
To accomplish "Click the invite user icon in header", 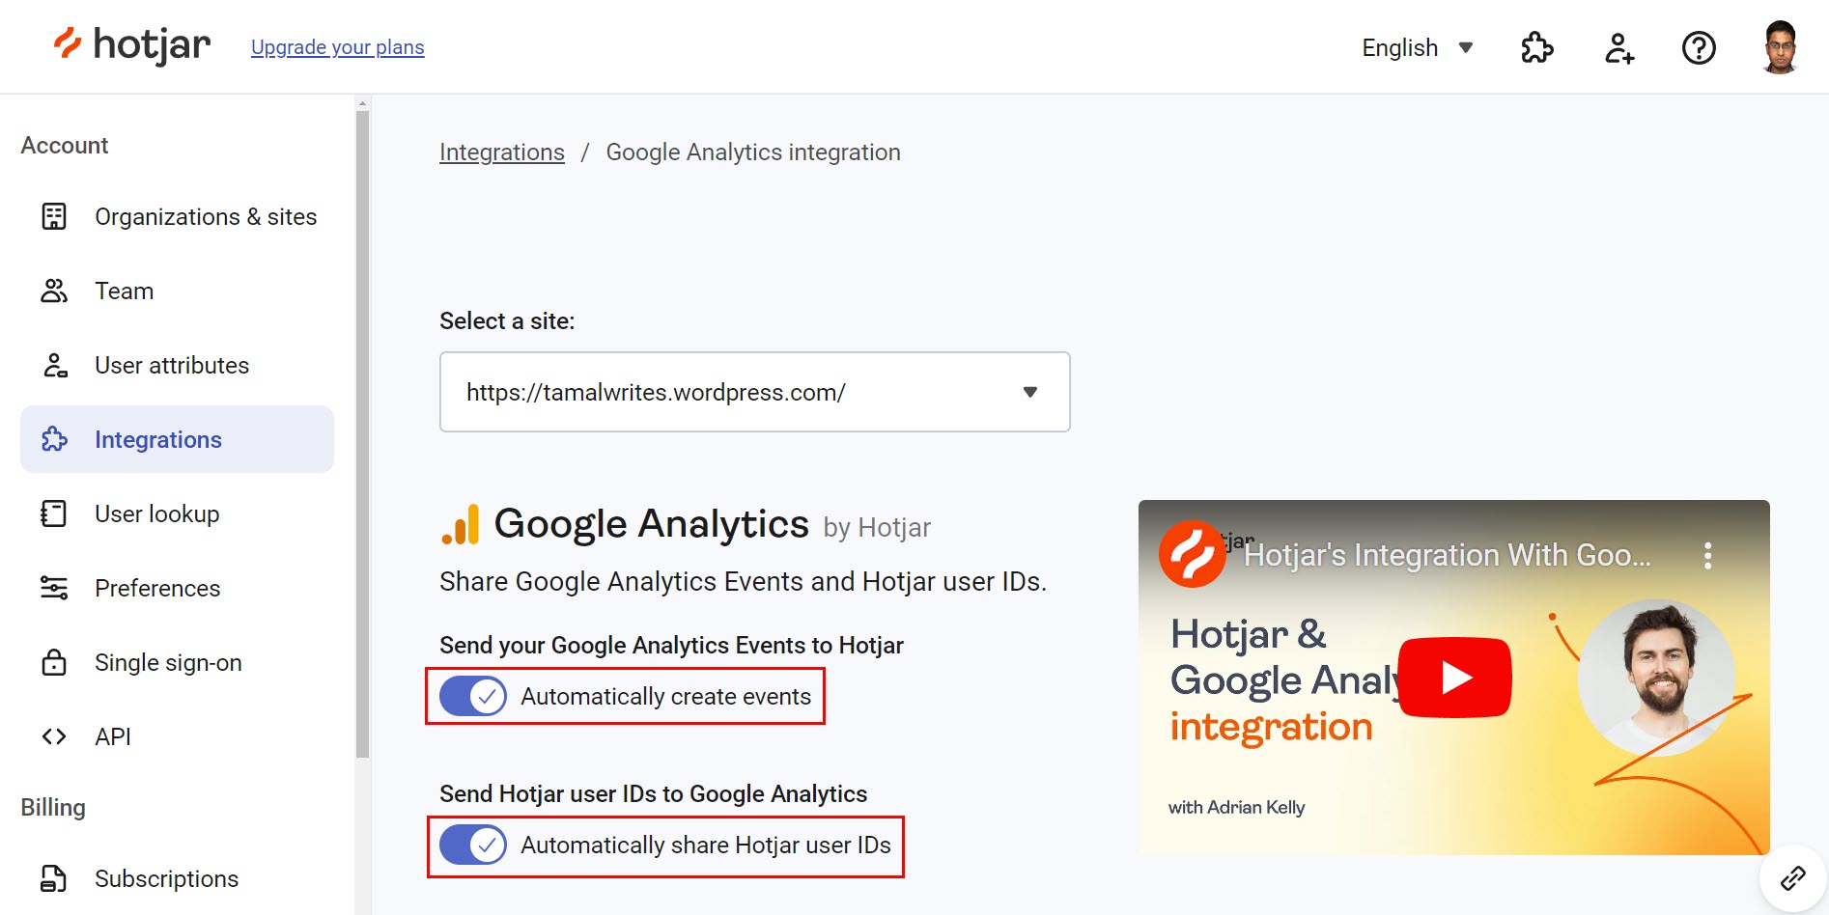I will [1618, 47].
